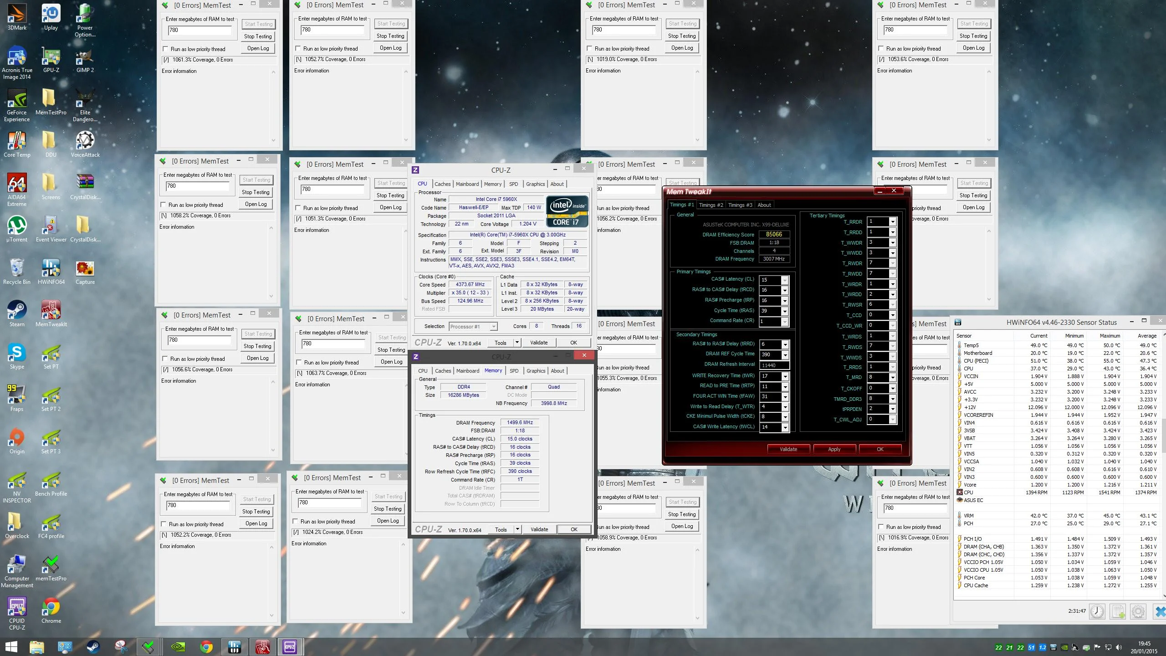The width and height of the screenshot is (1166, 656).
Task: Enable low priority thread in the 1052.7% coverage MemTest
Action: tap(298, 49)
